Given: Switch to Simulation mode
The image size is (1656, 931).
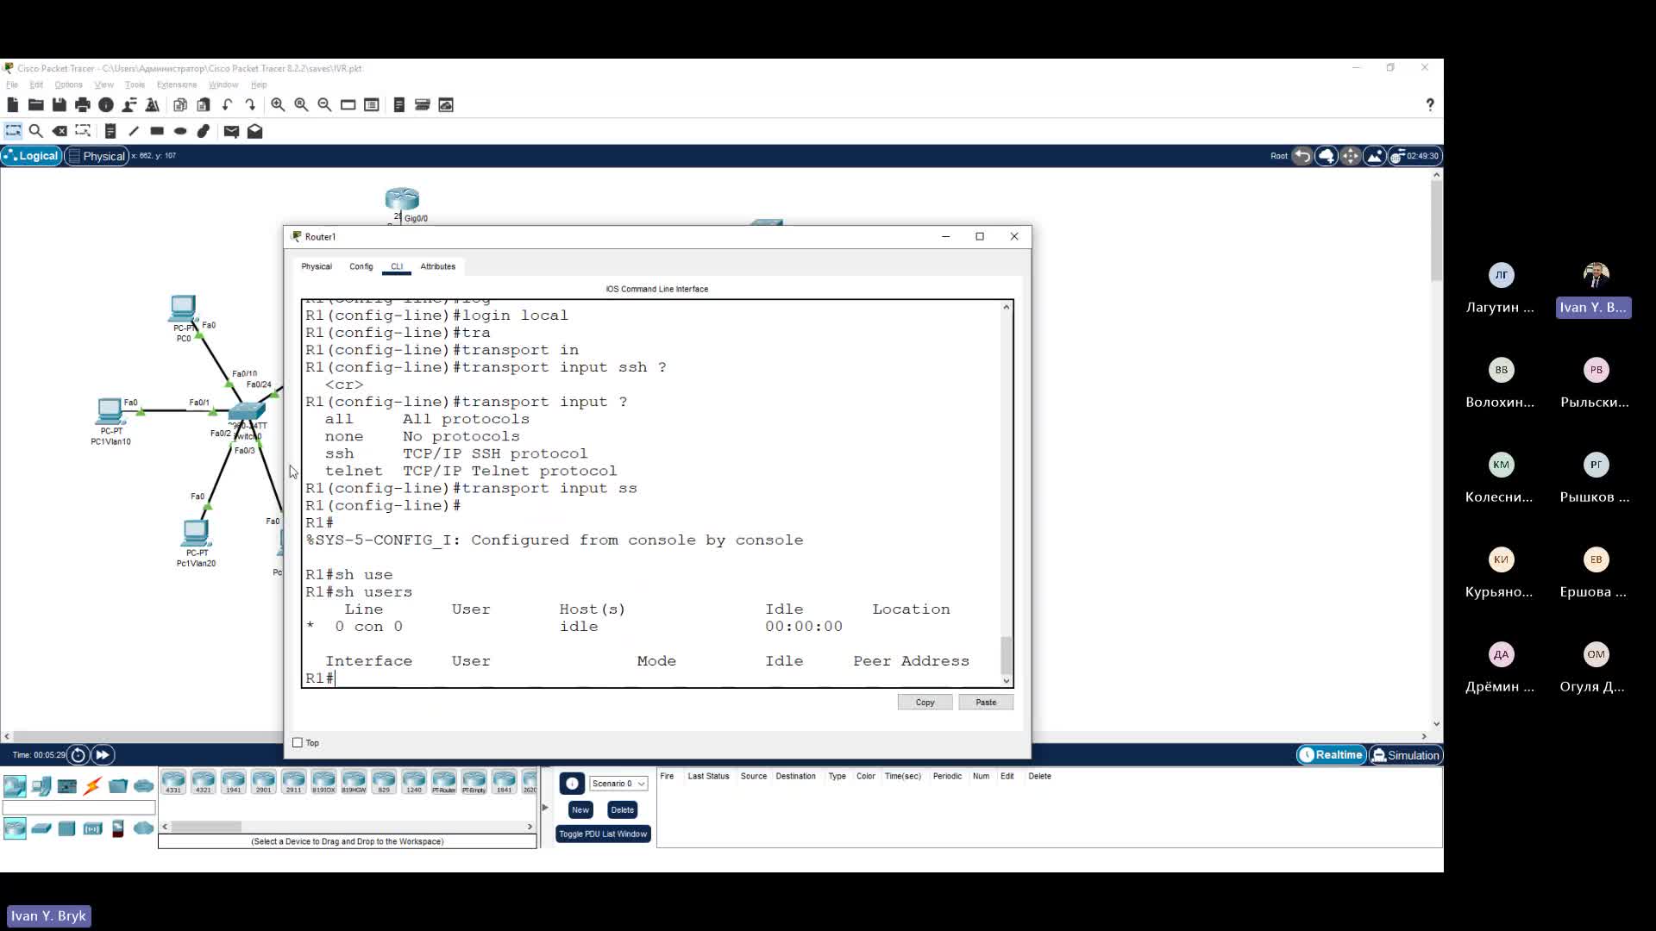Looking at the screenshot, I should [x=1406, y=755].
